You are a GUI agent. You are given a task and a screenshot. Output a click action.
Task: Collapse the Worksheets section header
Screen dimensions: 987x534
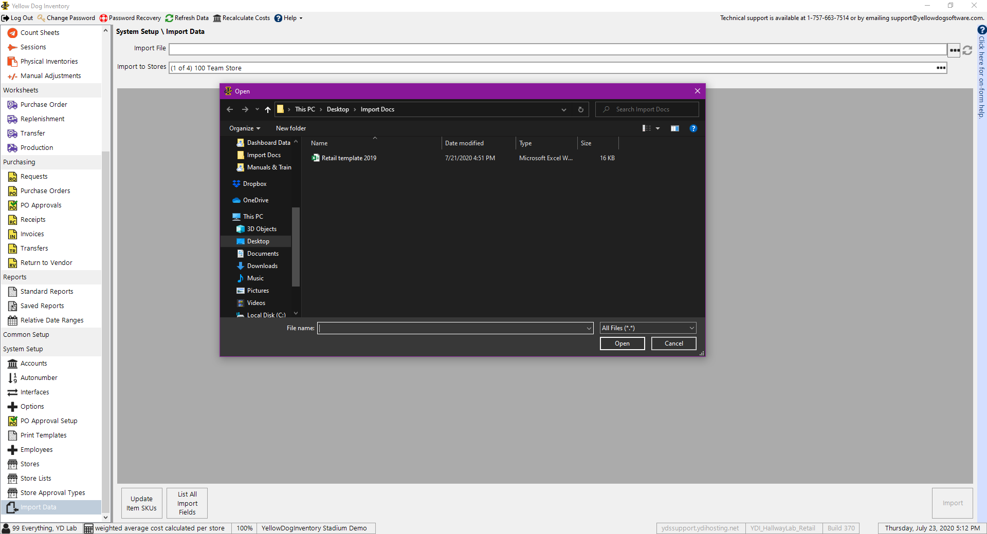click(x=50, y=90)
